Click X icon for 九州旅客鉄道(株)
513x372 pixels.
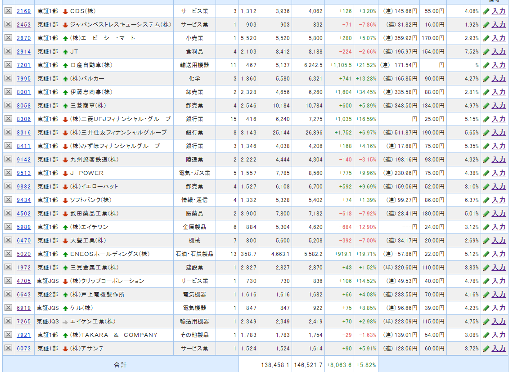tap(8, 159)
